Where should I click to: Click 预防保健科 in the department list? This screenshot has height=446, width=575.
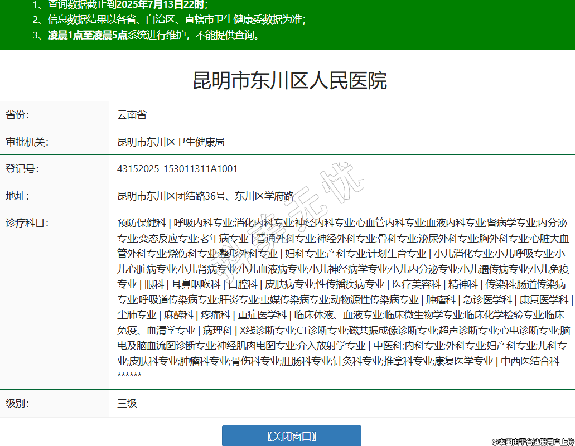coord(142,223)
